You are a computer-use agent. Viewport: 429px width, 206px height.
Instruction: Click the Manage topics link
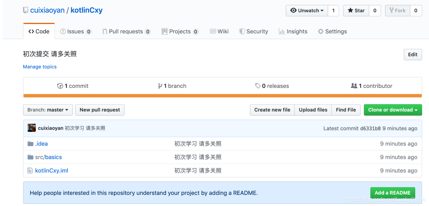click(40, 67)
